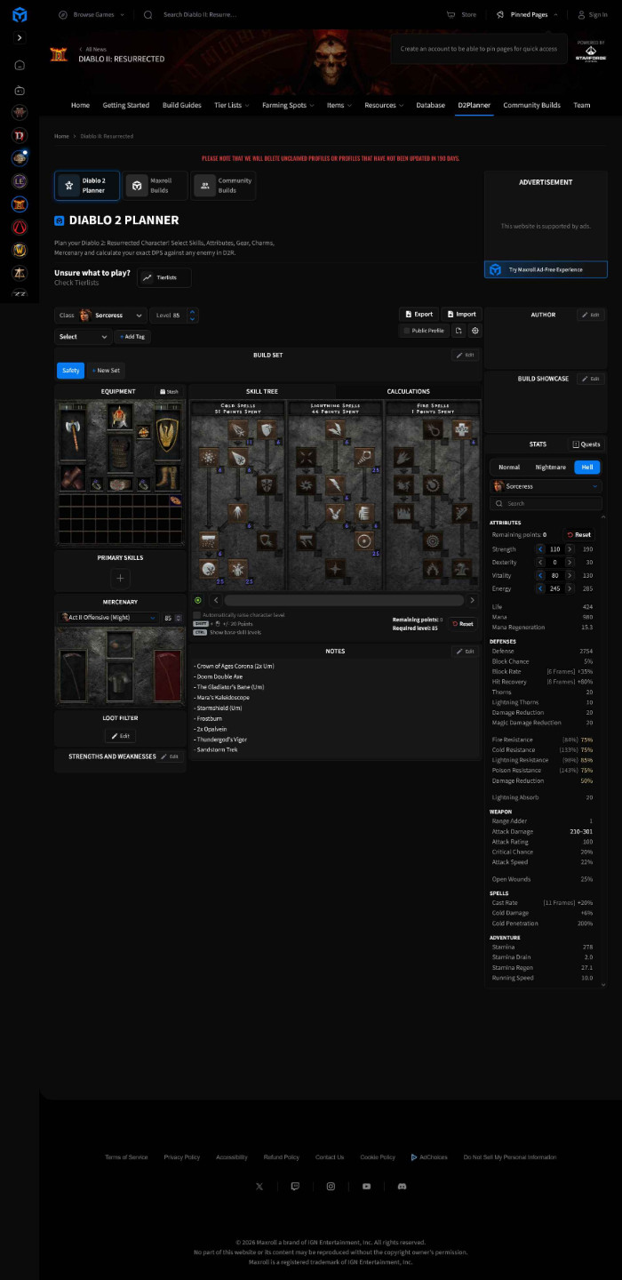Click the stats Search field
Image resolution: width=622 pixels, height=1280 pixels.
[x=546, y=503]
